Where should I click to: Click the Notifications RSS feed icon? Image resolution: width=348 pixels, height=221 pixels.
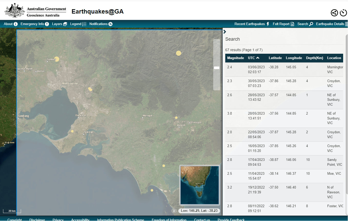pos(110,24)
